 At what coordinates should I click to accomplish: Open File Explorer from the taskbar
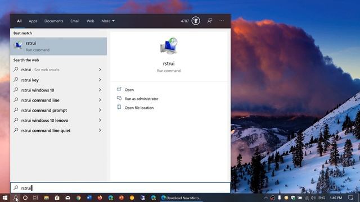(46, 198)
